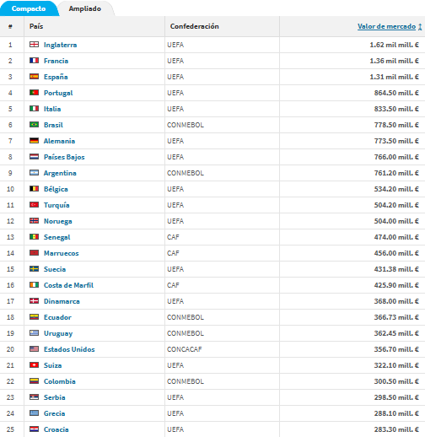The image size is (425, 437).
Task: Open the Marruecos team link
Action: 62,253
